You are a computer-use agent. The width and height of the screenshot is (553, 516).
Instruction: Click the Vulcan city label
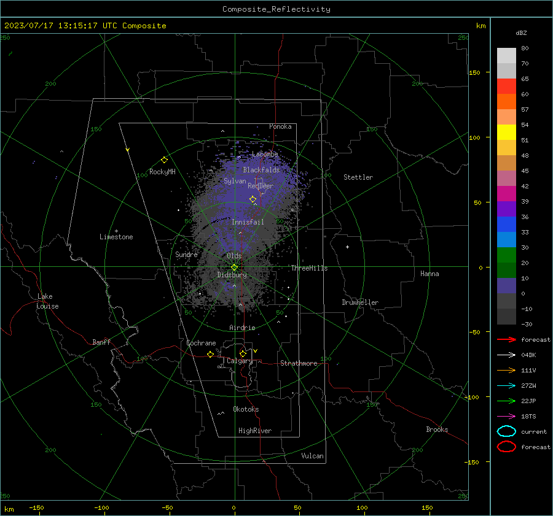click(312, 456)
